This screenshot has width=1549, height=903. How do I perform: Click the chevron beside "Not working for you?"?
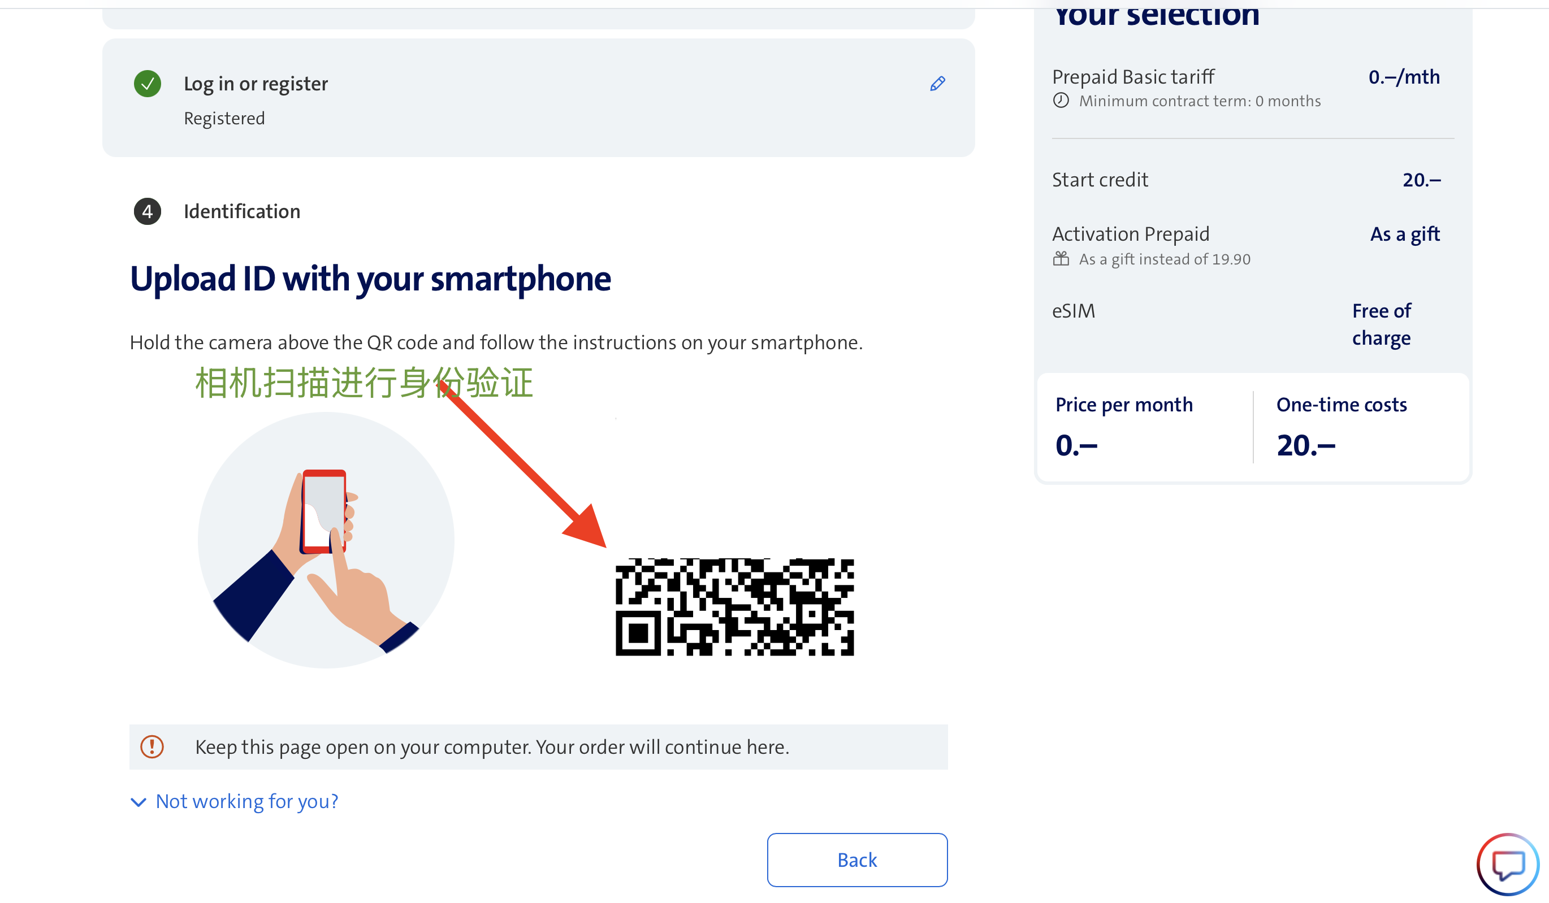139,802
